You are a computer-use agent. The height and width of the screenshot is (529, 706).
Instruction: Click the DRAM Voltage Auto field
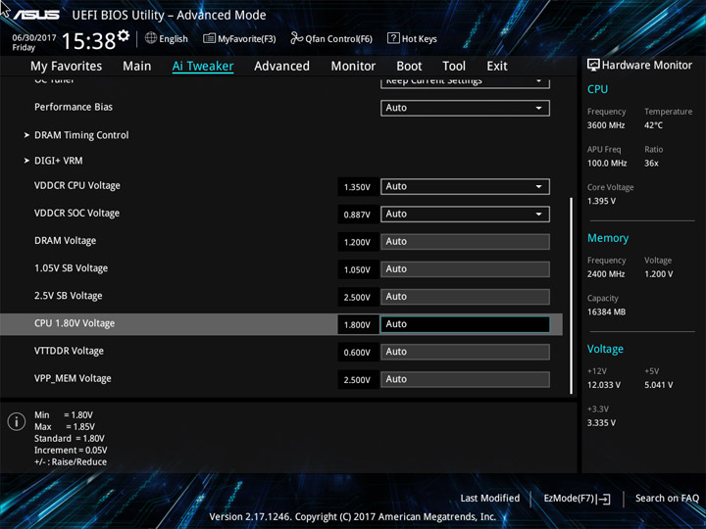tap(465, 242)
